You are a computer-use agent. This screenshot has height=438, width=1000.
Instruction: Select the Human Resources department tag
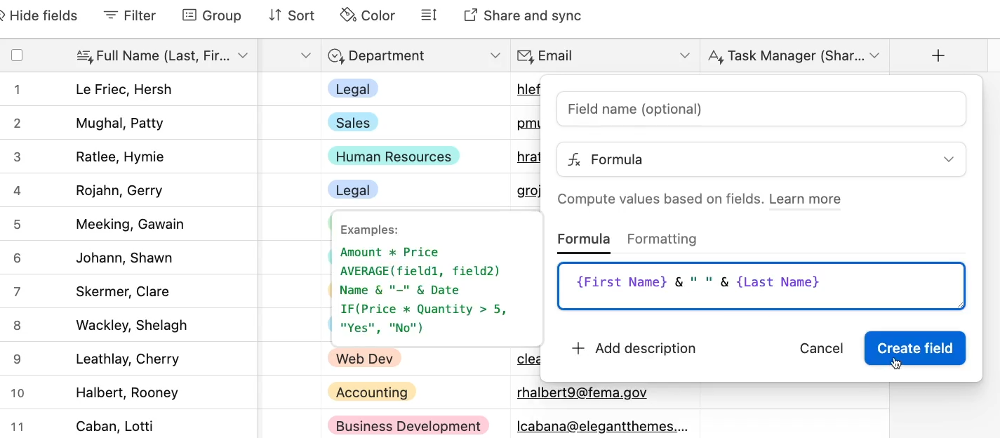pyautogui.click(x=393, y=157)
